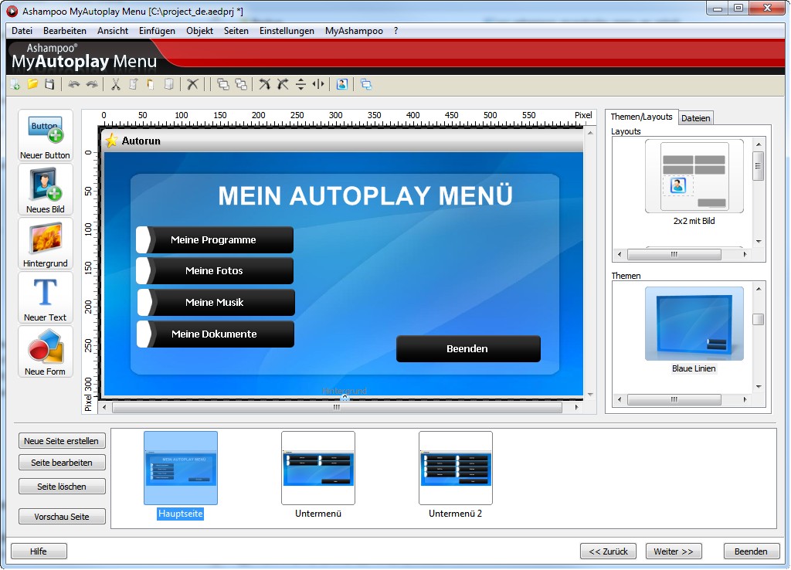
Task: Switch to the Dateien tab
Action: (696, 118)
